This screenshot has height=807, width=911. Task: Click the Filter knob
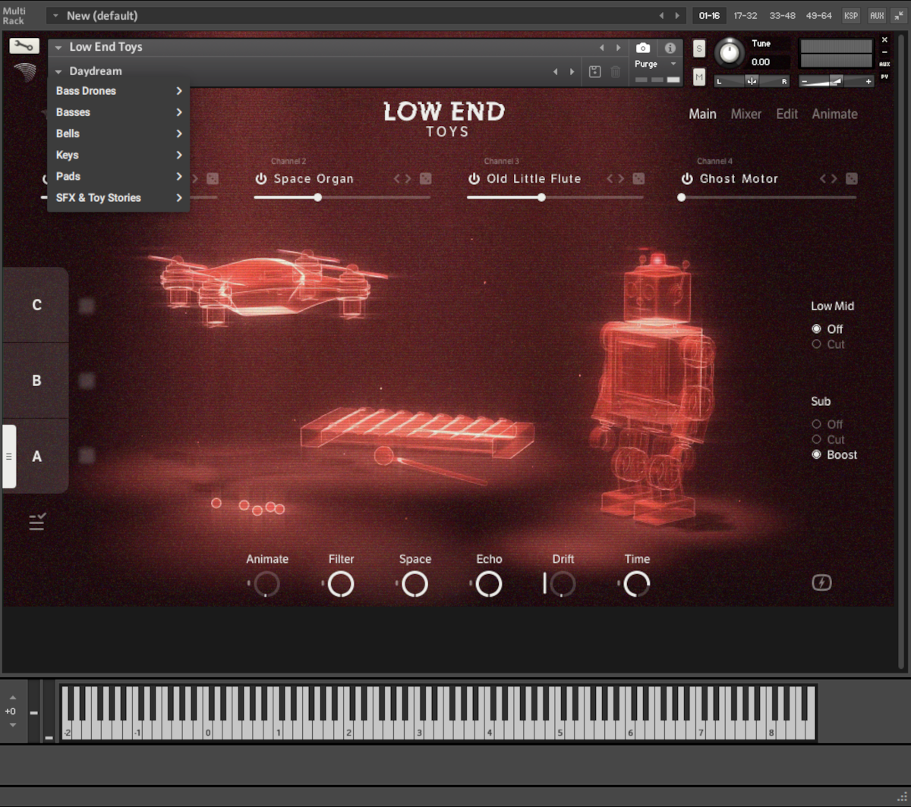(341, 584)
